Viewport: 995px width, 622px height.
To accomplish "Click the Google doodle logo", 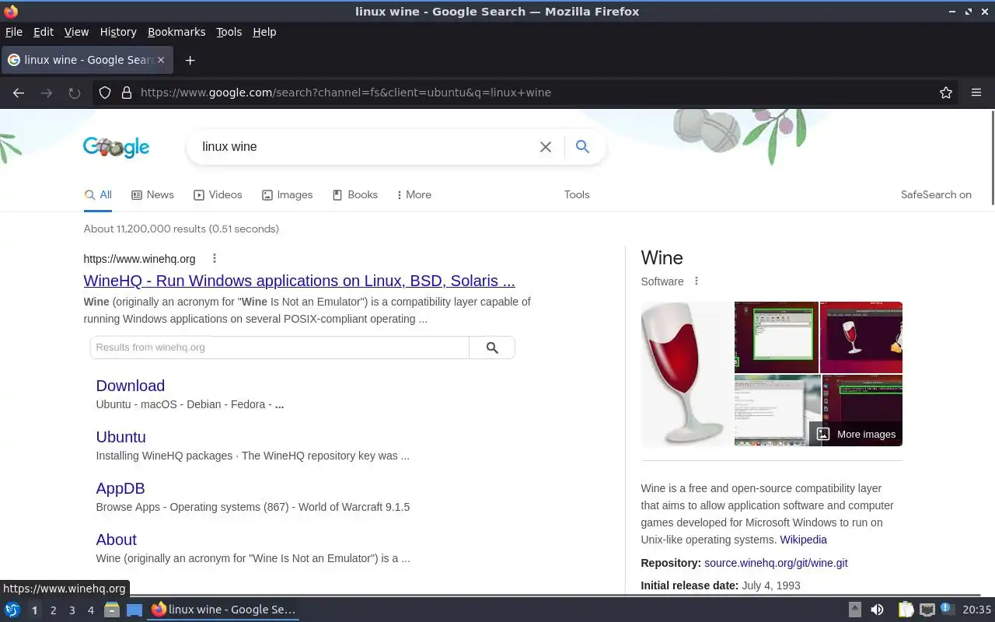I will click(x=117, y=147).
